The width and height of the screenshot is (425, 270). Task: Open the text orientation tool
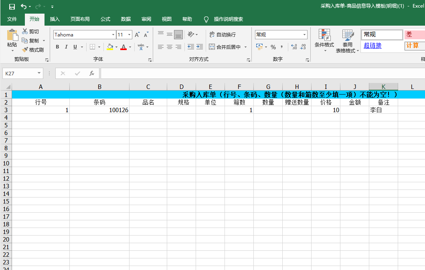pos(191,34)
